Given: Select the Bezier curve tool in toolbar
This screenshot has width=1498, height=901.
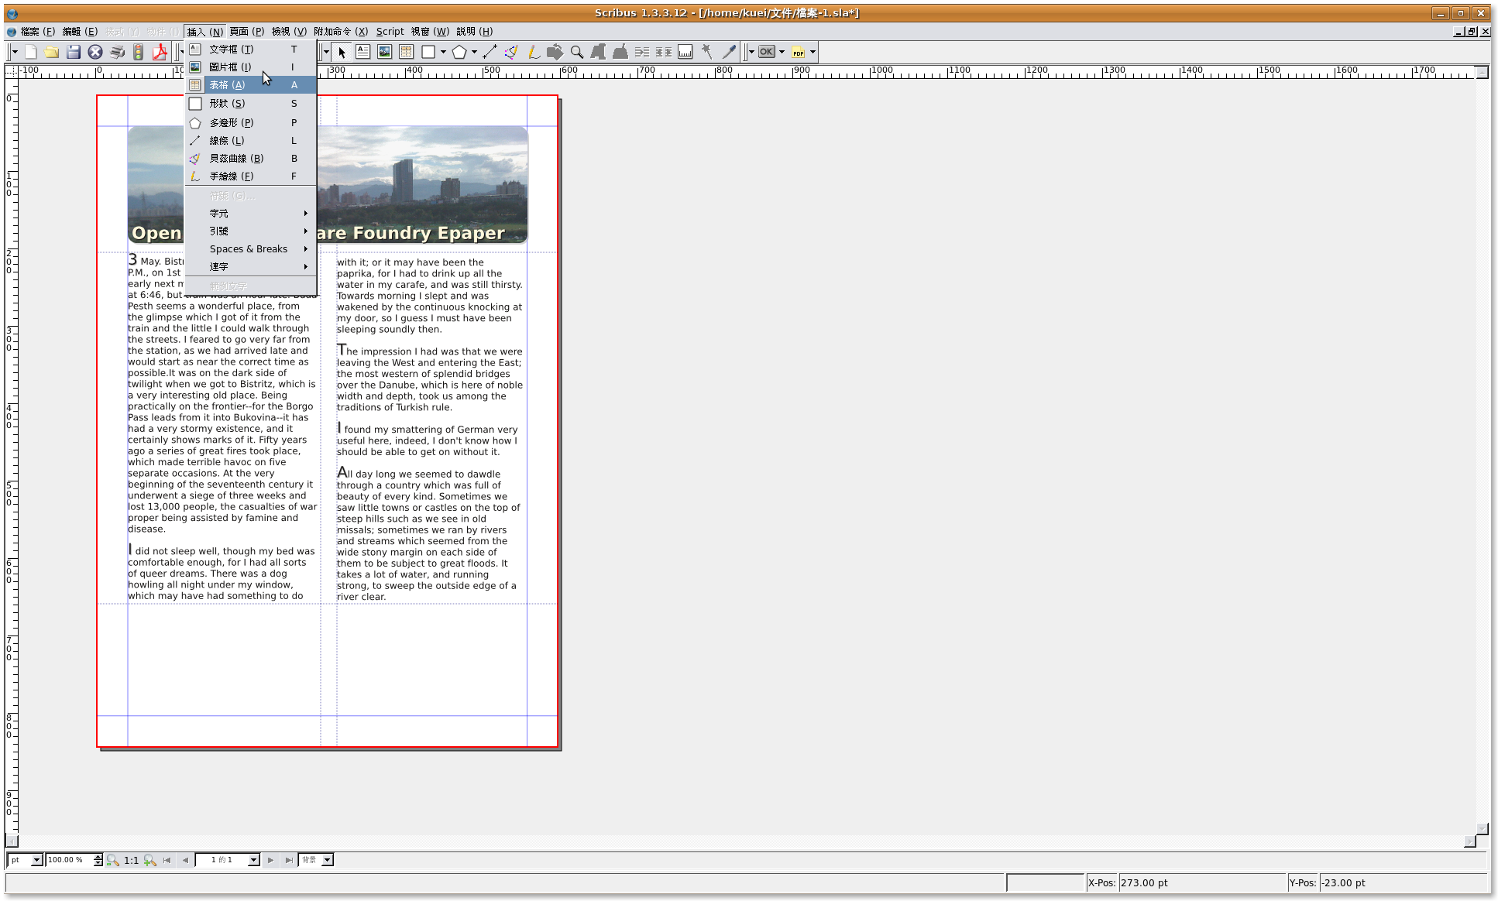Looking at the screenshot, I should (x=510, y=52).
